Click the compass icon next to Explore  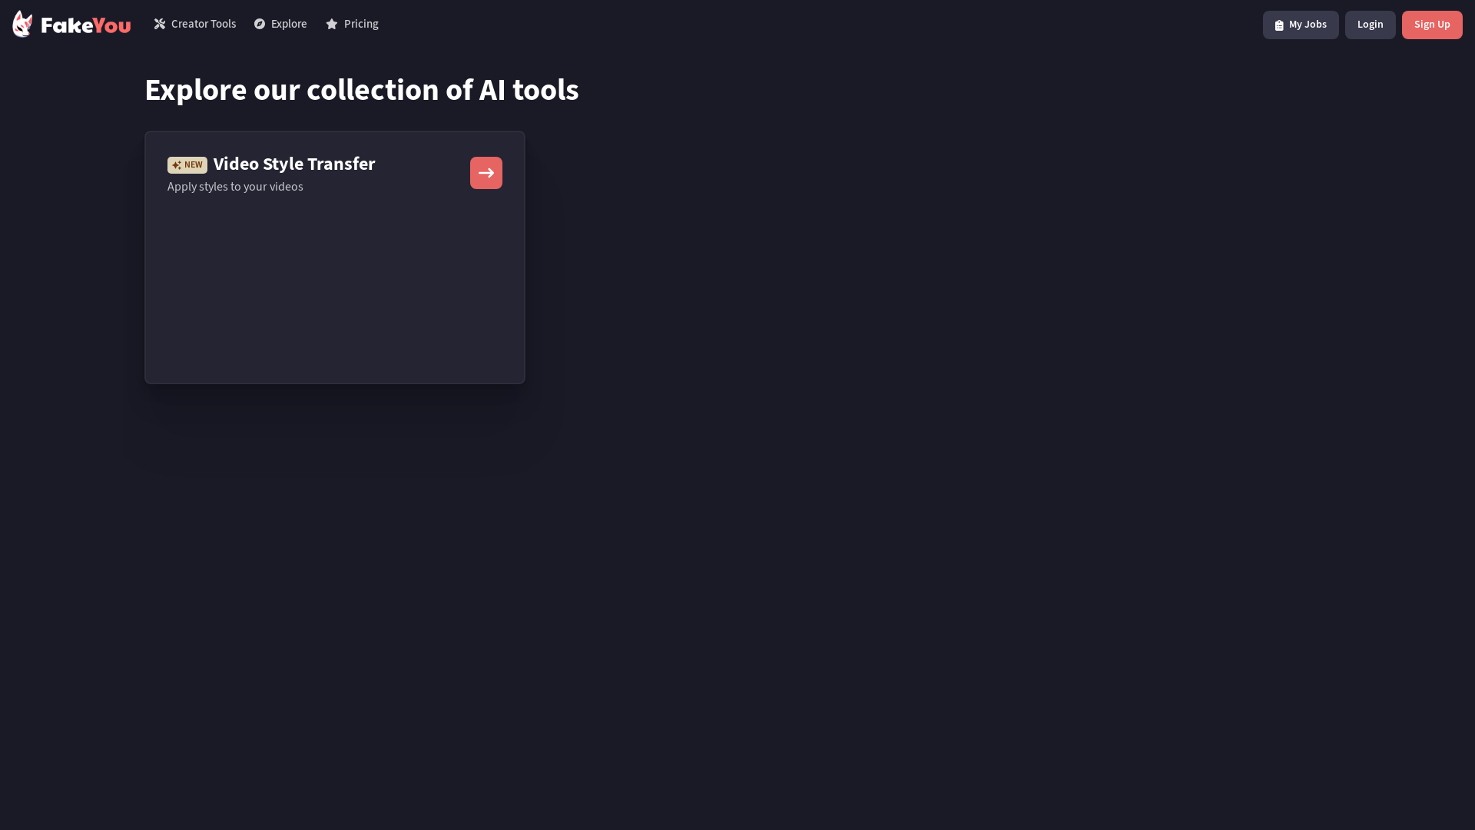pos(260,24)
